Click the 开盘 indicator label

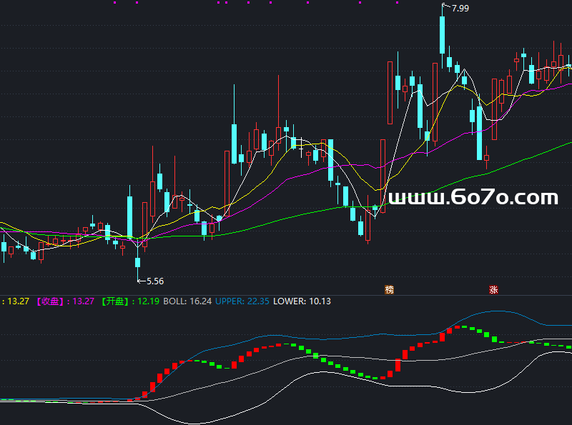(115, 301)
